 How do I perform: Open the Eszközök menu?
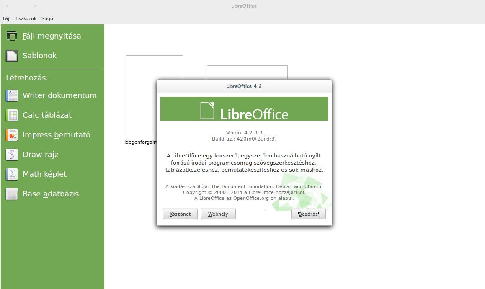point(26,18)
